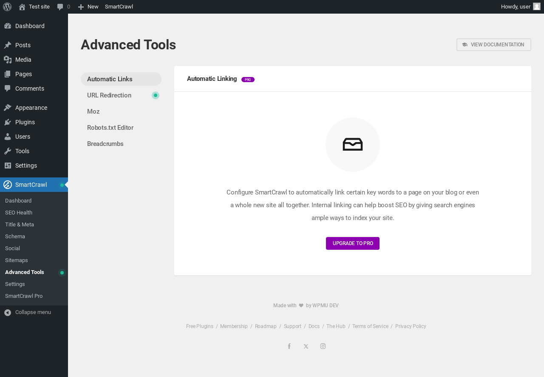Open The Hub footer link
Viewport: 544px width, 377px height.
pyautogui.click(x=336, y=326)
